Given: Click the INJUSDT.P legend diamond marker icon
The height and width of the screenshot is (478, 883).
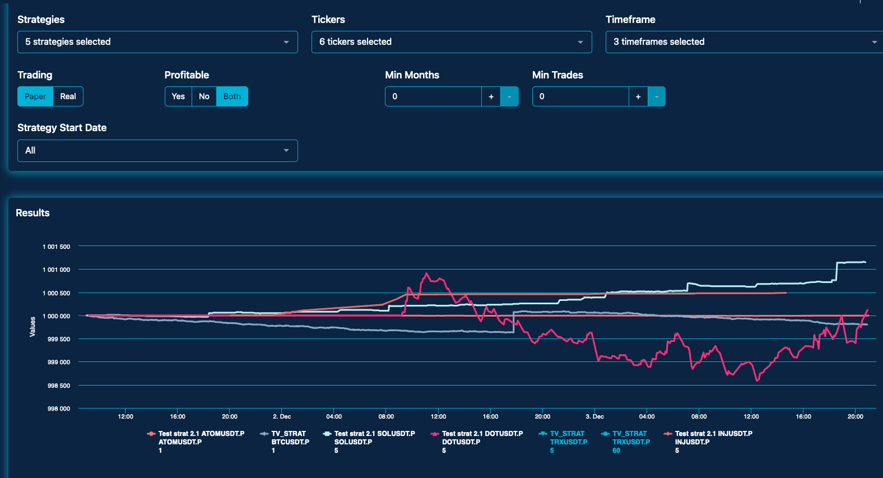Looking at the screenshot, I should point(668,434).
